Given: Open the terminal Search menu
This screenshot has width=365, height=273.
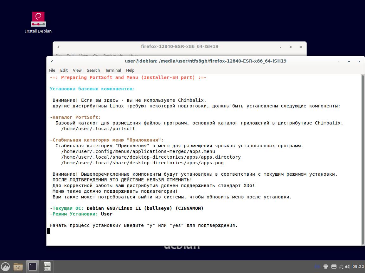Looking at the screenshot, I should point(93,70).
